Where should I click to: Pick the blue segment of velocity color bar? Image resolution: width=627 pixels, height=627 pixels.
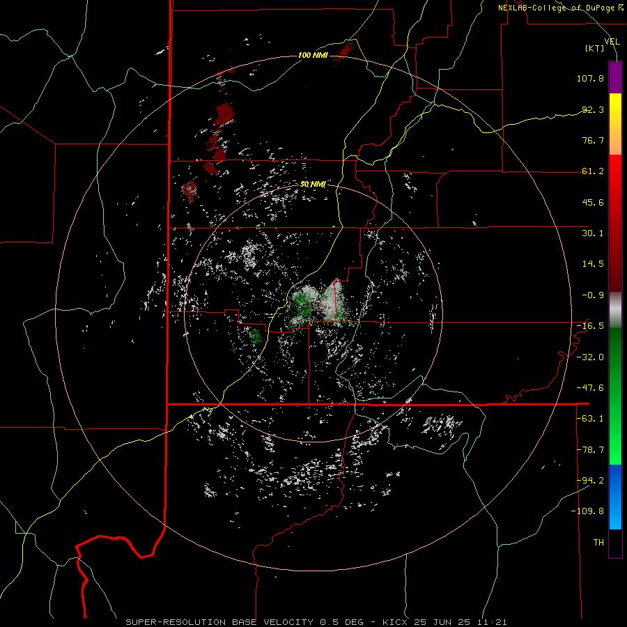click(615, 497)
